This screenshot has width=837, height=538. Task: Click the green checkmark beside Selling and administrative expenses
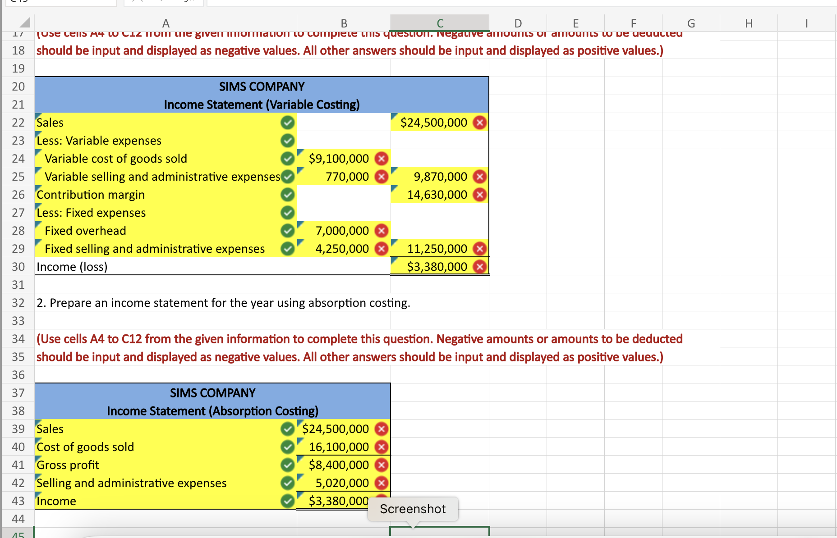click(287, 483)
